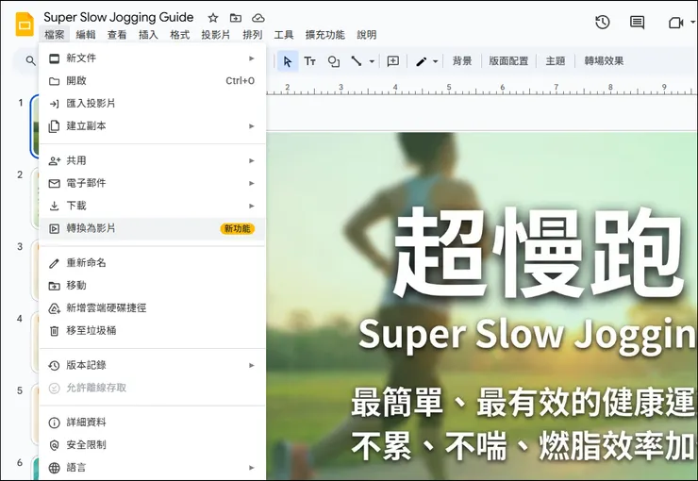698x481 pixels.
Task: Click the 新功能 badge
Action: tap(238, 228)
